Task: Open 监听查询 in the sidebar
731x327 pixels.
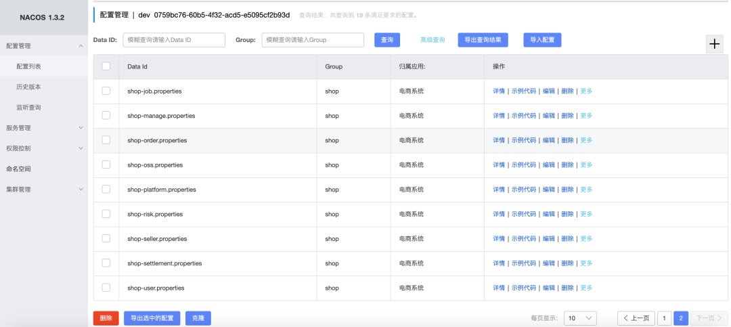Action: pyautogui.click(x=44, y=107)
